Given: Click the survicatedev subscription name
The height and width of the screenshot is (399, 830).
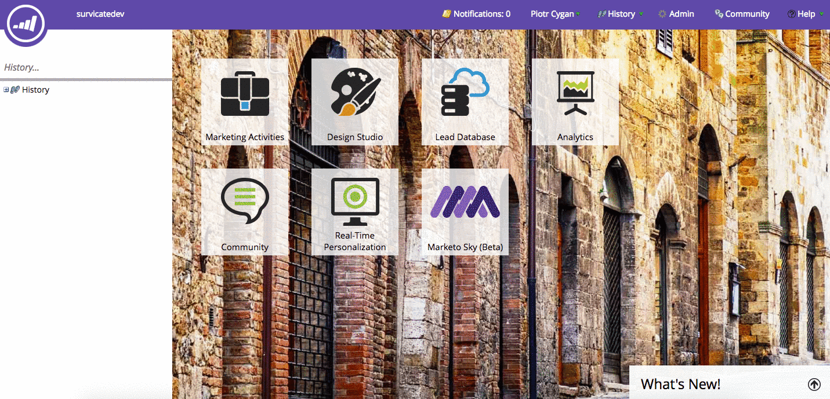Looking at the screenshot, I should point(100,14).
